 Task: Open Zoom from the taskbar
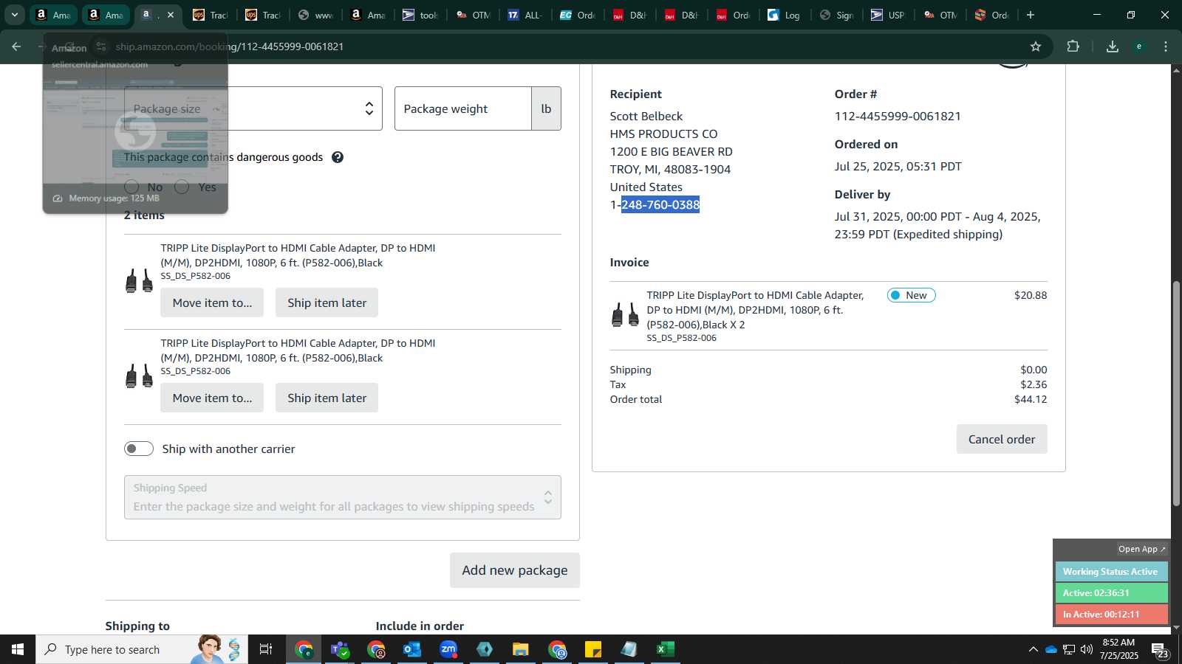[448, 649]
